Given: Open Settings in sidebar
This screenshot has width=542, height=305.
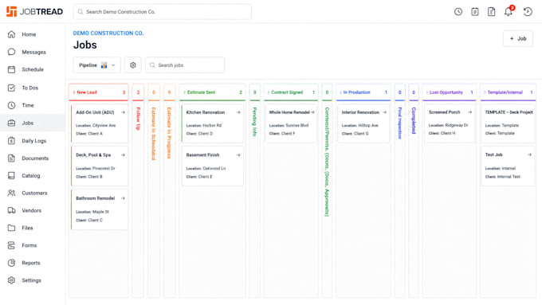Looking at the screenshot, I should tap(33, 280).
